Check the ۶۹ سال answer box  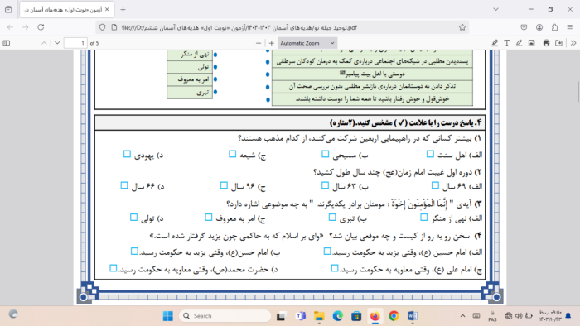[435, 185]
